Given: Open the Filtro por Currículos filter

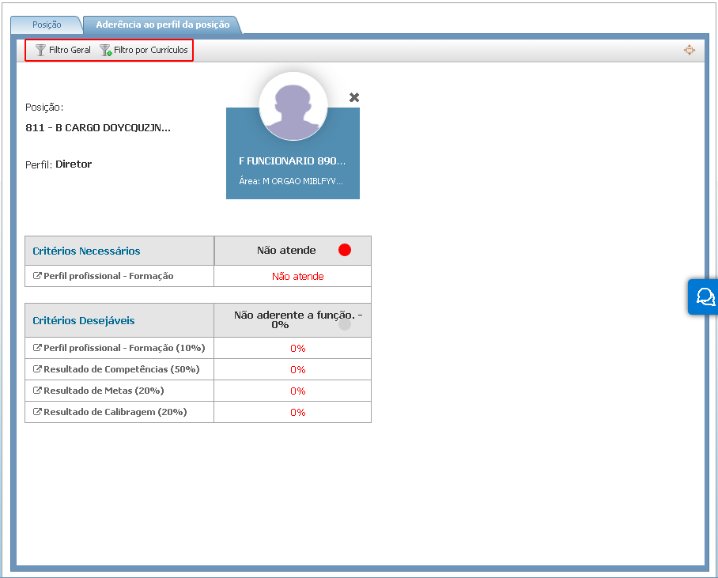Looking at the screenshot, I should (144, 50).
